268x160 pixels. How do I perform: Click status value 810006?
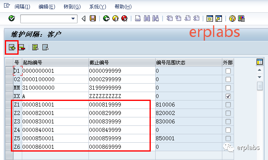[x=165, y=105]
